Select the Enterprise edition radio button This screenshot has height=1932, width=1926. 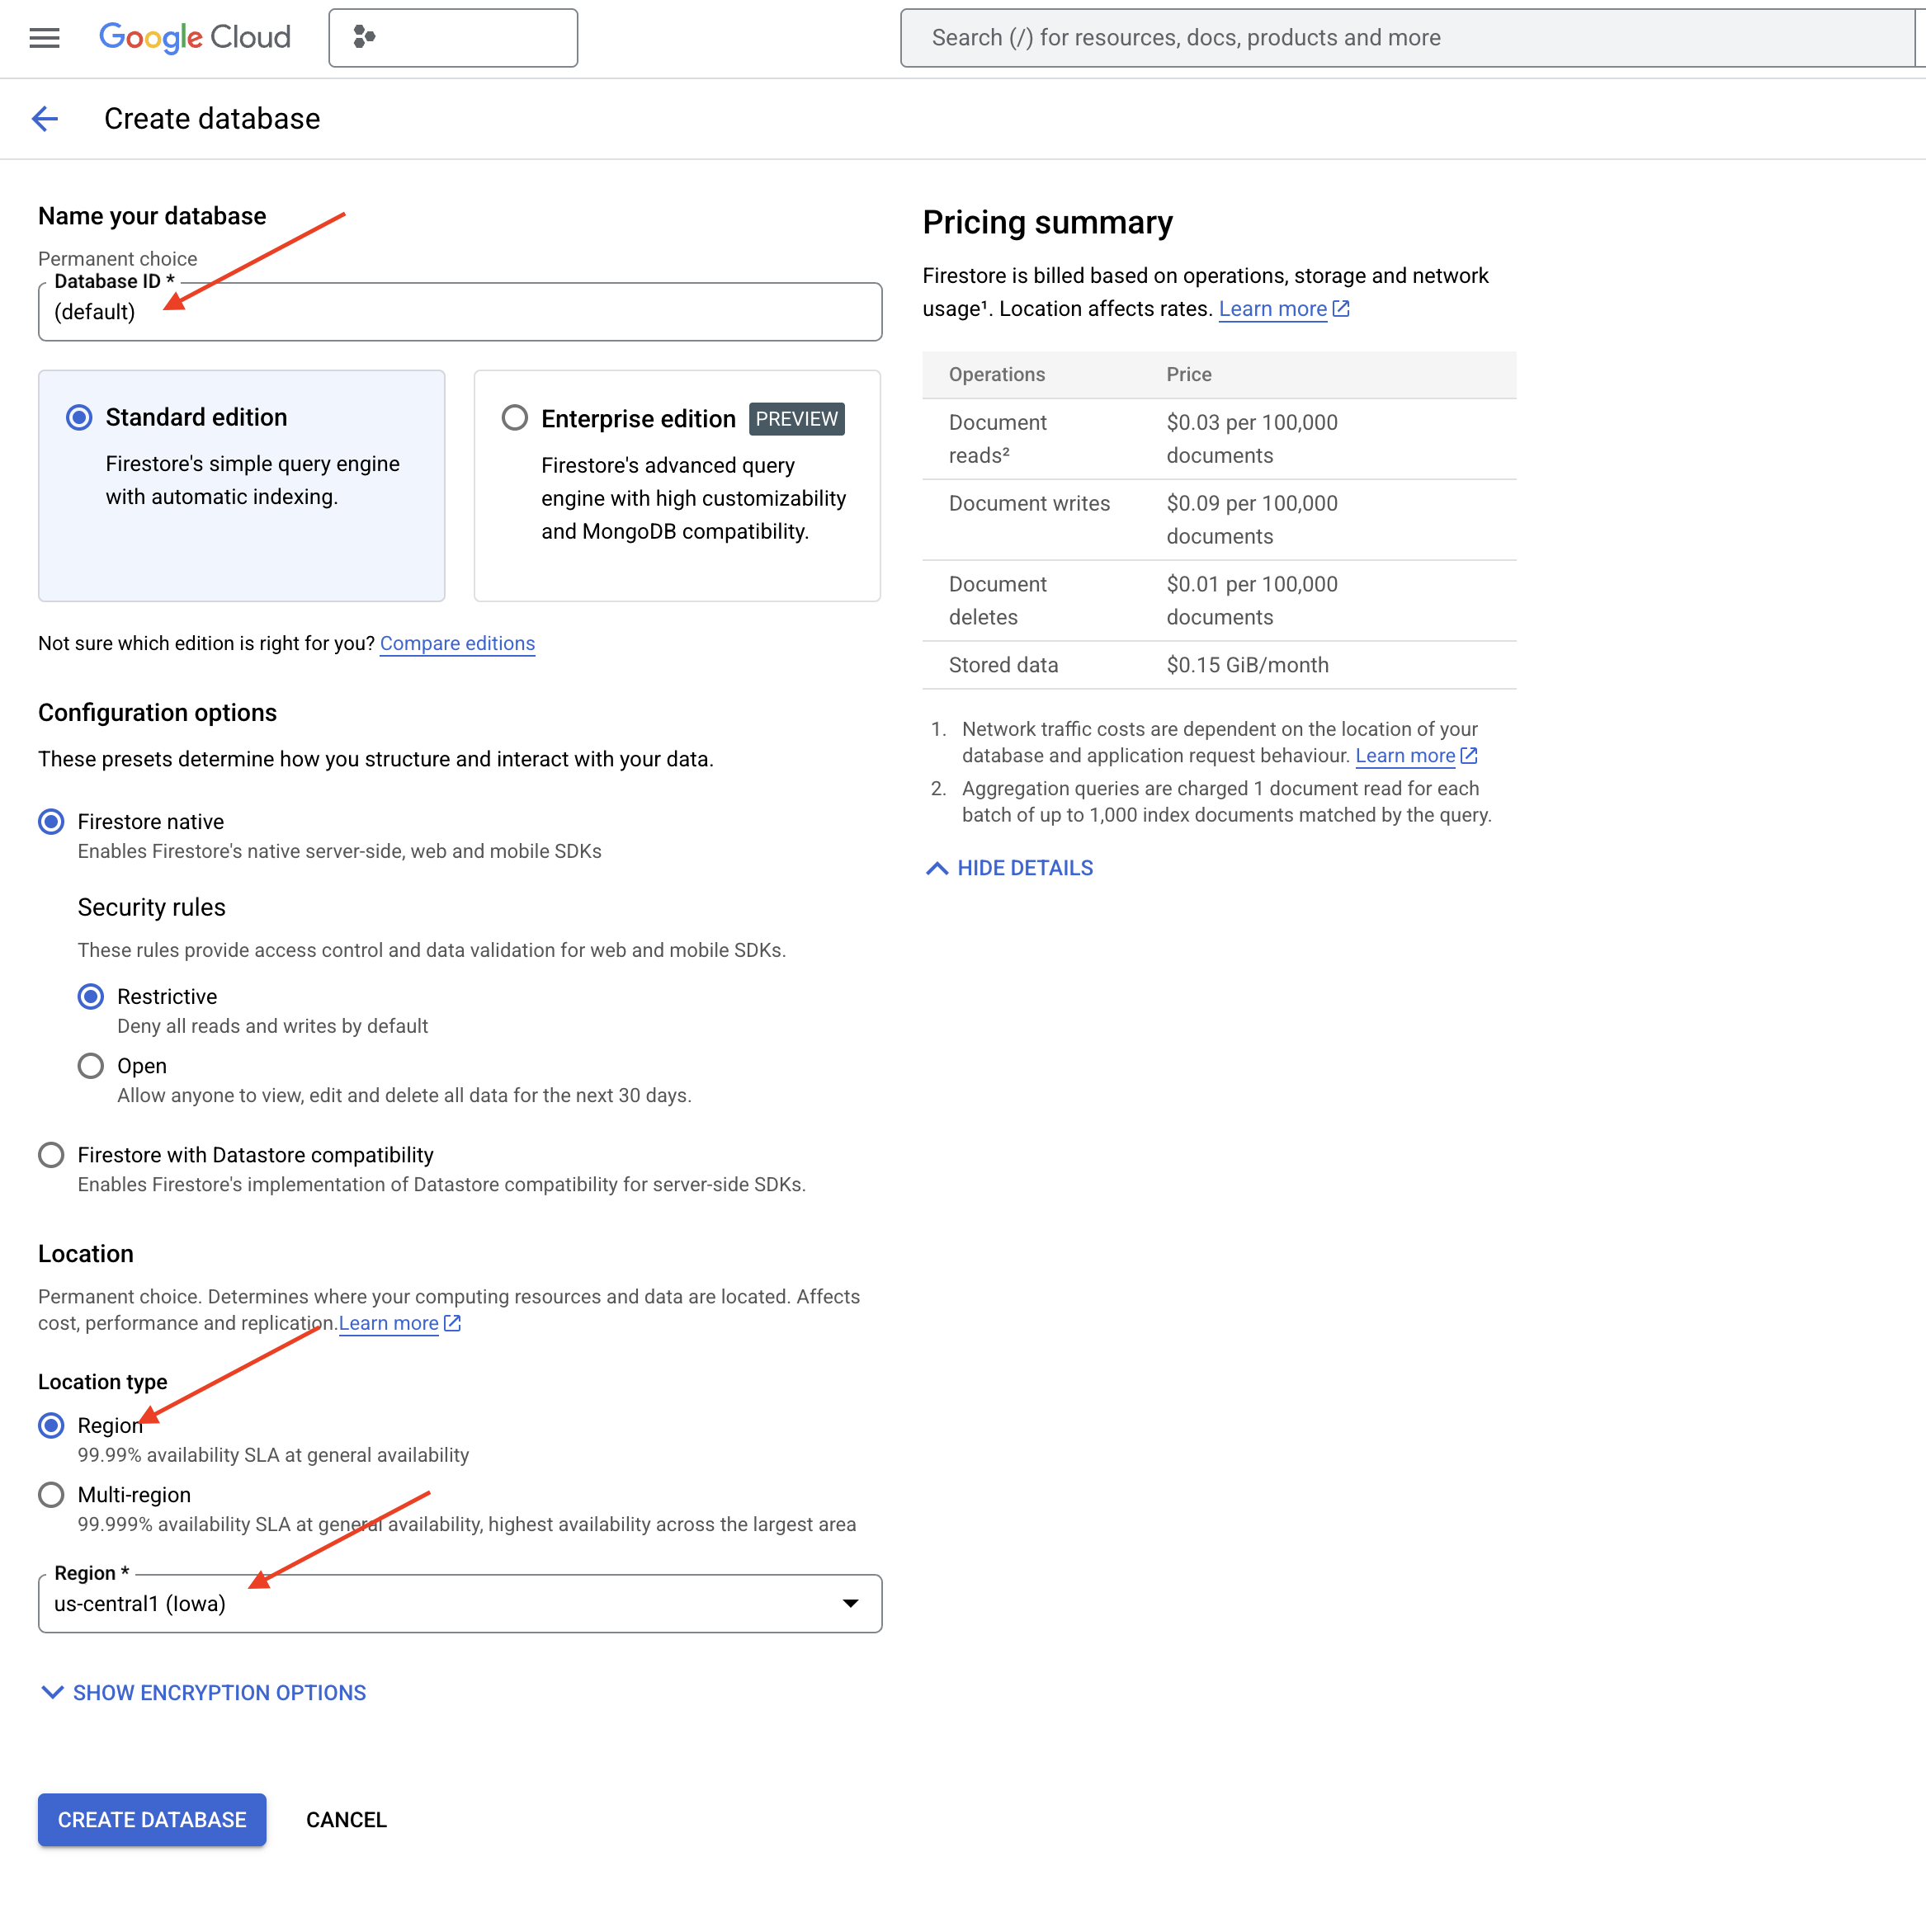coord(514,418)
